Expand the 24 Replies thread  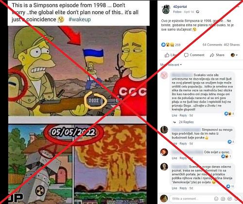click(186, 122)
